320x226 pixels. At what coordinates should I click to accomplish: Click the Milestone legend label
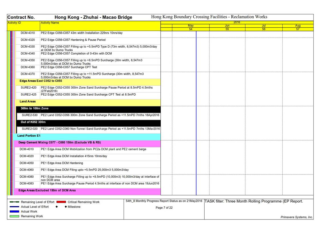[74, 207]
